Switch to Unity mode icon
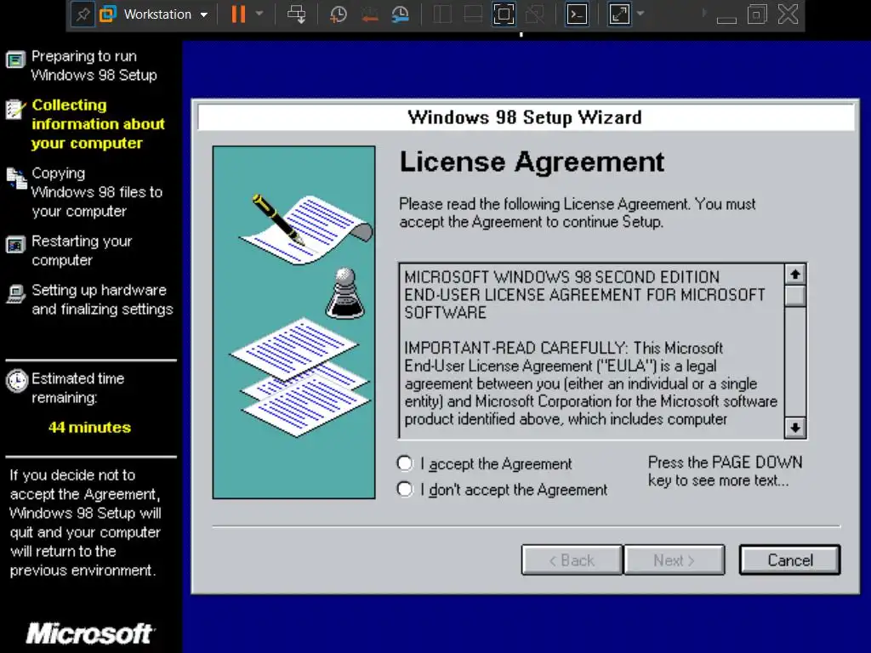This screenshot has width=871, height=653. point(534,14)
